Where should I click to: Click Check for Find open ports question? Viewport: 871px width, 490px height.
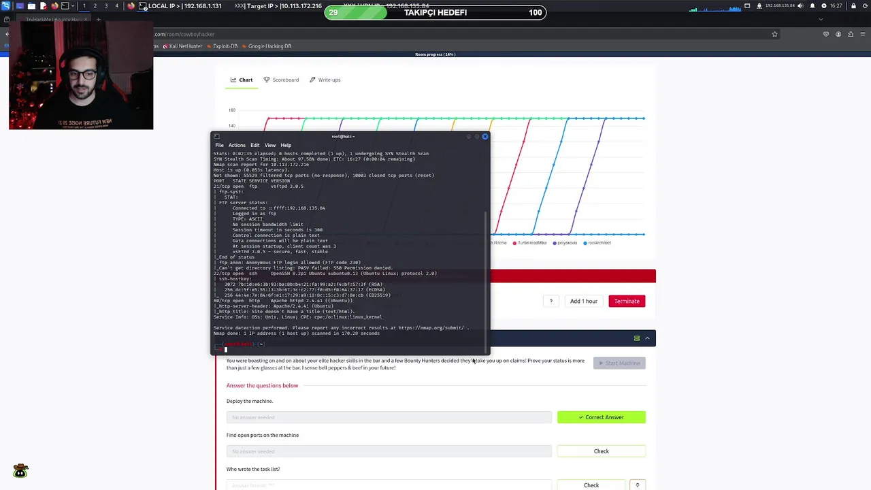pyautogui.click(x=602, y=451)
